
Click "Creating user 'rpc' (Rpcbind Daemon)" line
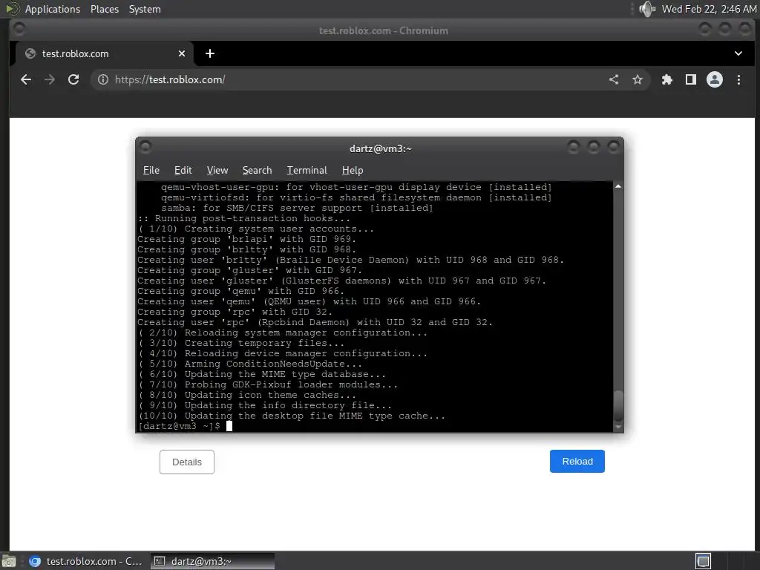point(315,322)
